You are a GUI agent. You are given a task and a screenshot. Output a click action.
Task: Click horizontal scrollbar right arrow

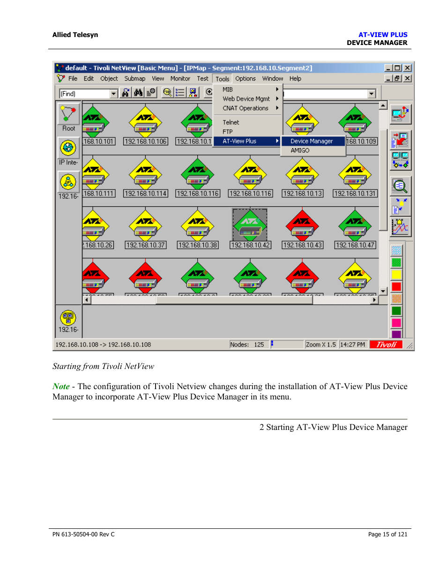pyautogui.click(x=374, y=300)
